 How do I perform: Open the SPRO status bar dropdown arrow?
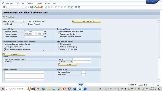(136, 85)
